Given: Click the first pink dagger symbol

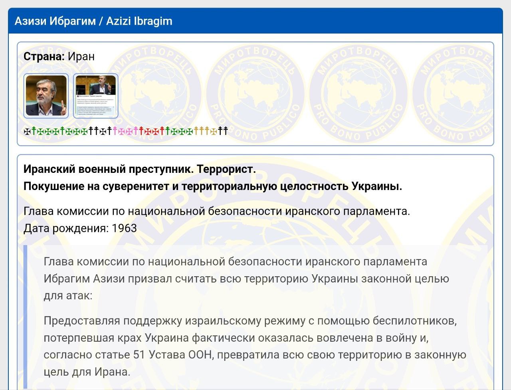Looking at the screenshot, I should coord(115,131).
